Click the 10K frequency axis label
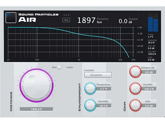The width and height of the screenshot is (165, 124). pyautogui.click(x=120, y=60)
